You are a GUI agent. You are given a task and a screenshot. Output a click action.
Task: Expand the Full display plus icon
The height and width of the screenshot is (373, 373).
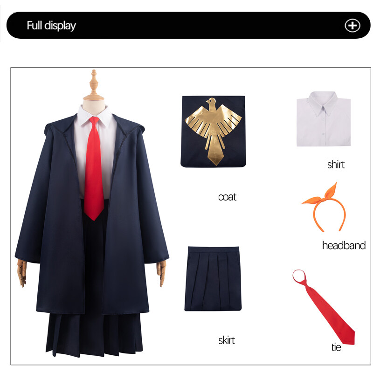point(352,26)
